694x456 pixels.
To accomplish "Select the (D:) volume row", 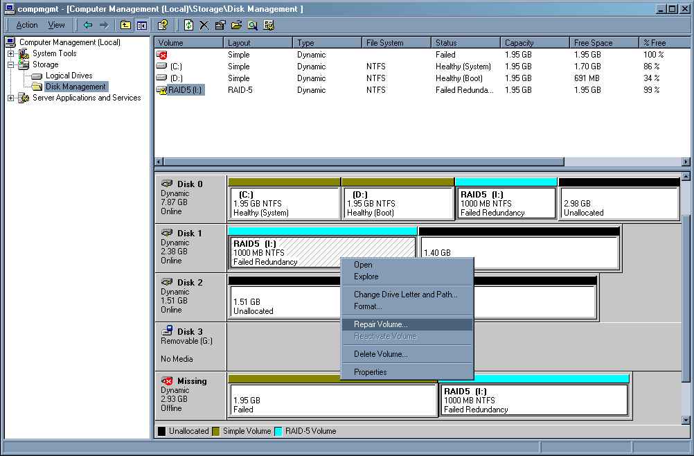I will (422, 78).
